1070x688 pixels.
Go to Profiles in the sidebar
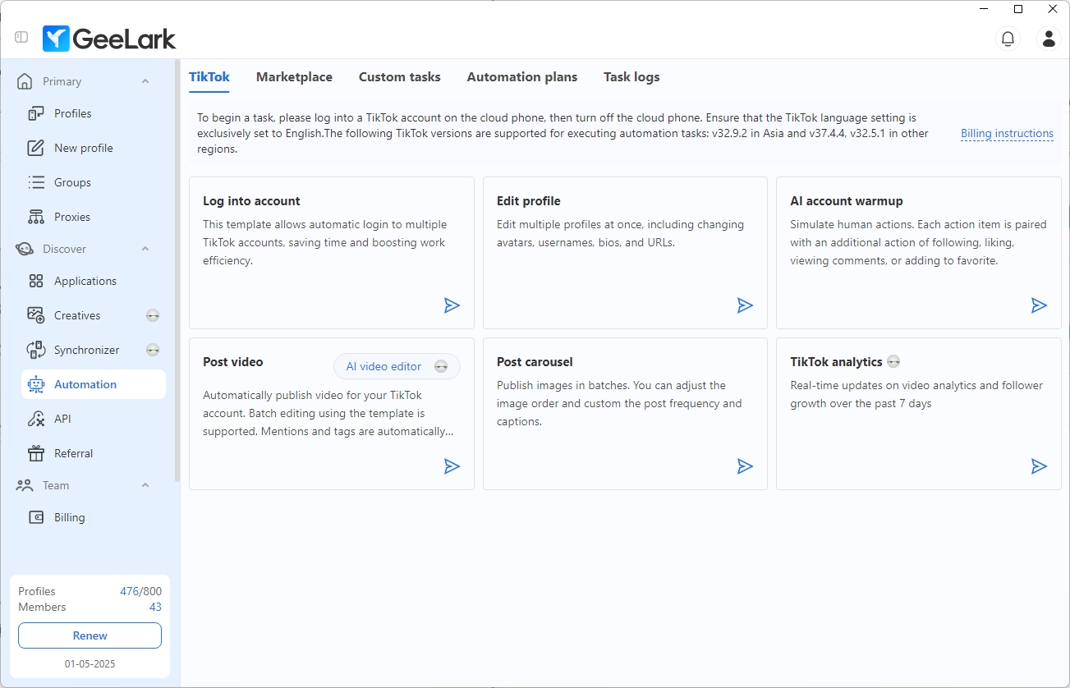[x=94, y=113]
